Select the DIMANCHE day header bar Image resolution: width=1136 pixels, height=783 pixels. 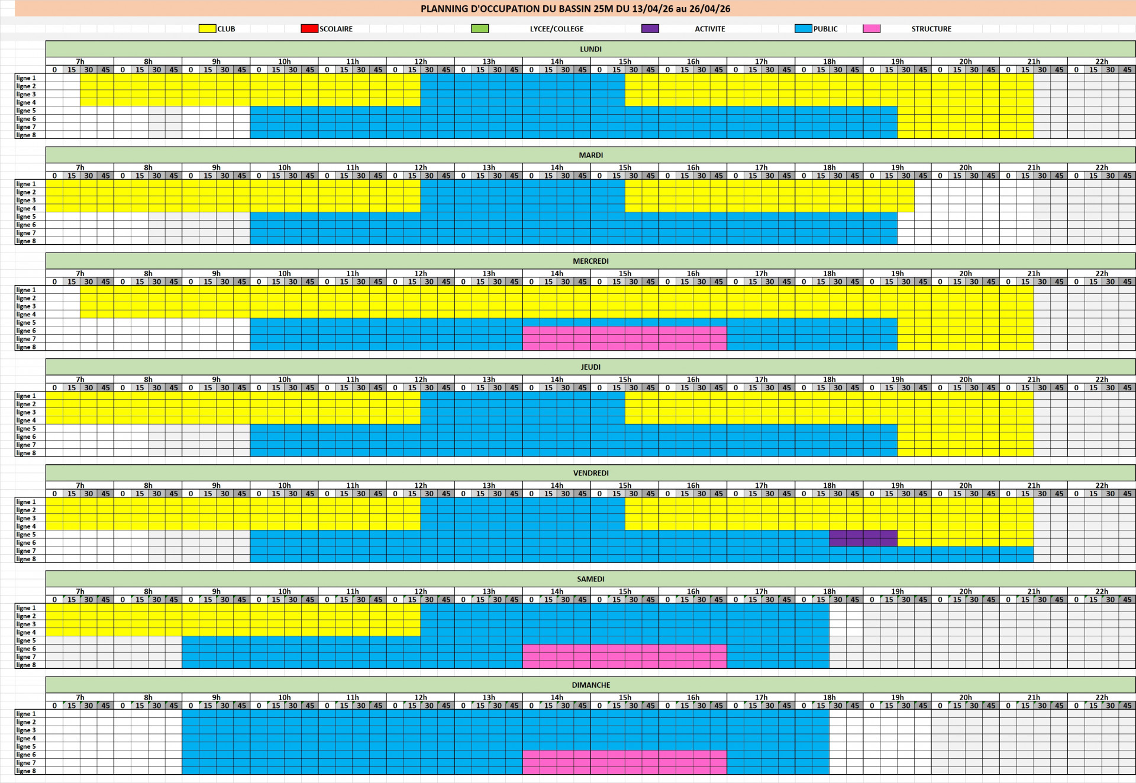click(590, 685)
